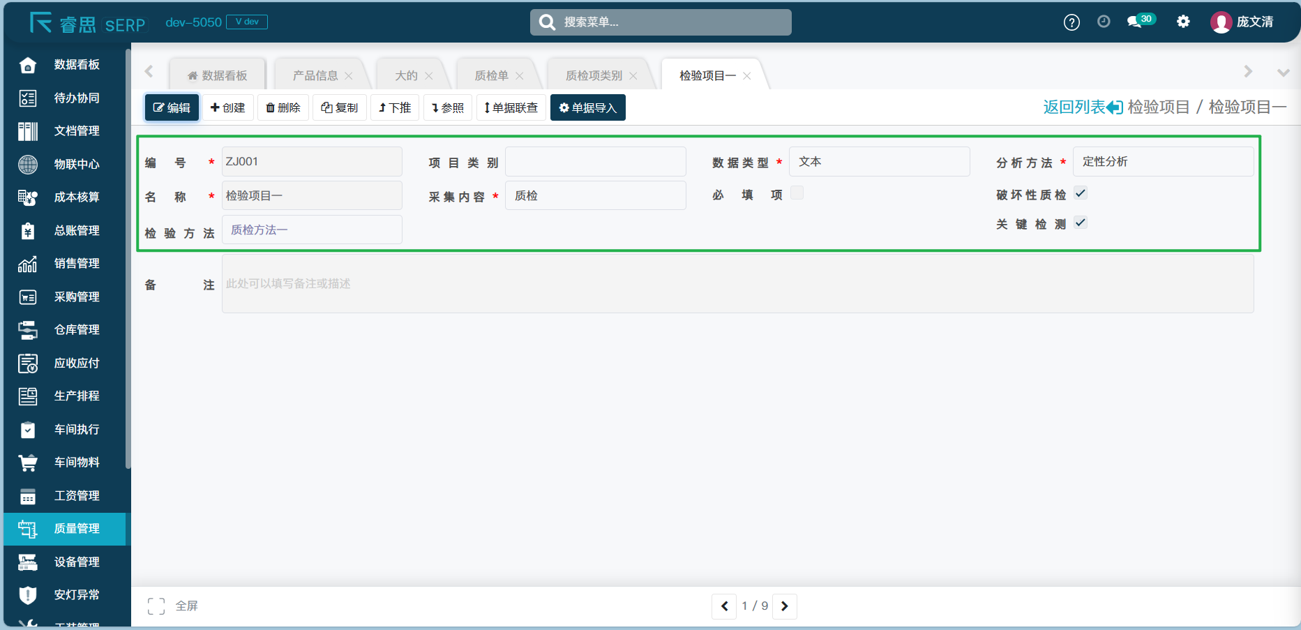
Task: Switch to the 产品信息 tab
Action: coord(315,75)
